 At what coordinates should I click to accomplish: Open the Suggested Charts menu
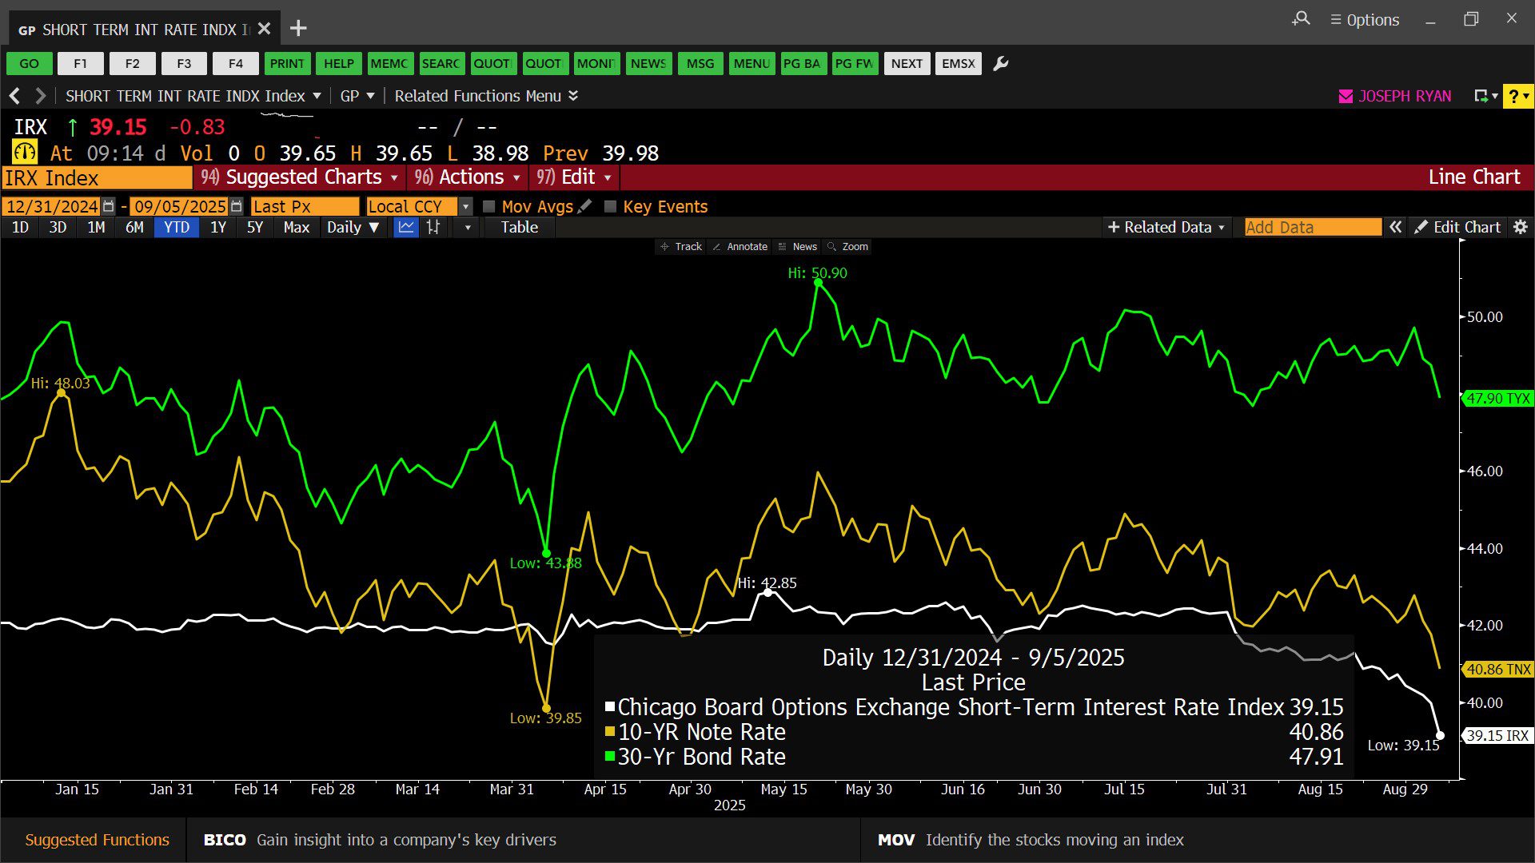[302, 177]
